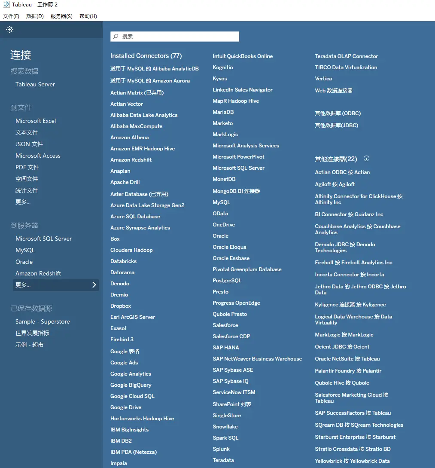Viewport: 435px width, 468px height.
Task: Focus the 搜索 connector search field
Action: (x=175, y=37)
